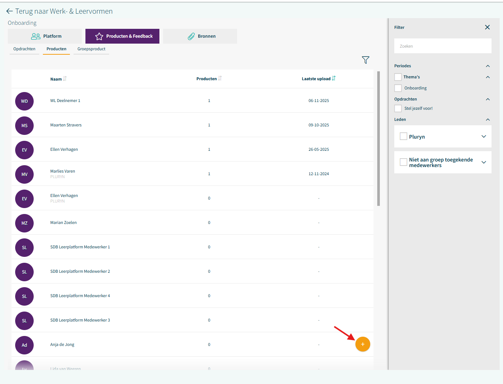Open the Bronnen tab
Viewport: 503px width, 384px height.
200,36
